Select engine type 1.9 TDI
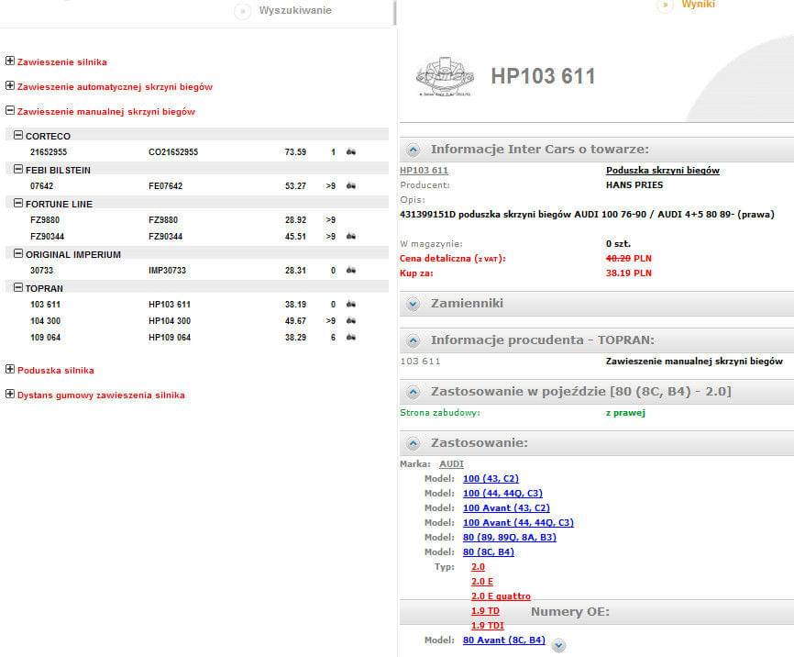 [488, 626]
